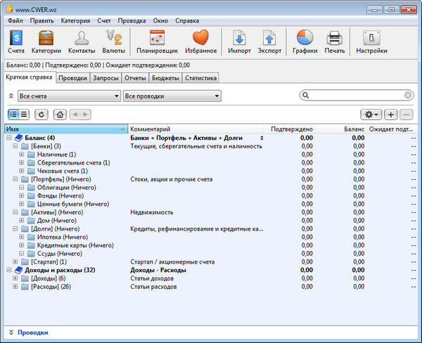Open the Проводка menu
Viewport: 422px width, 343px height.
(132, 21)
